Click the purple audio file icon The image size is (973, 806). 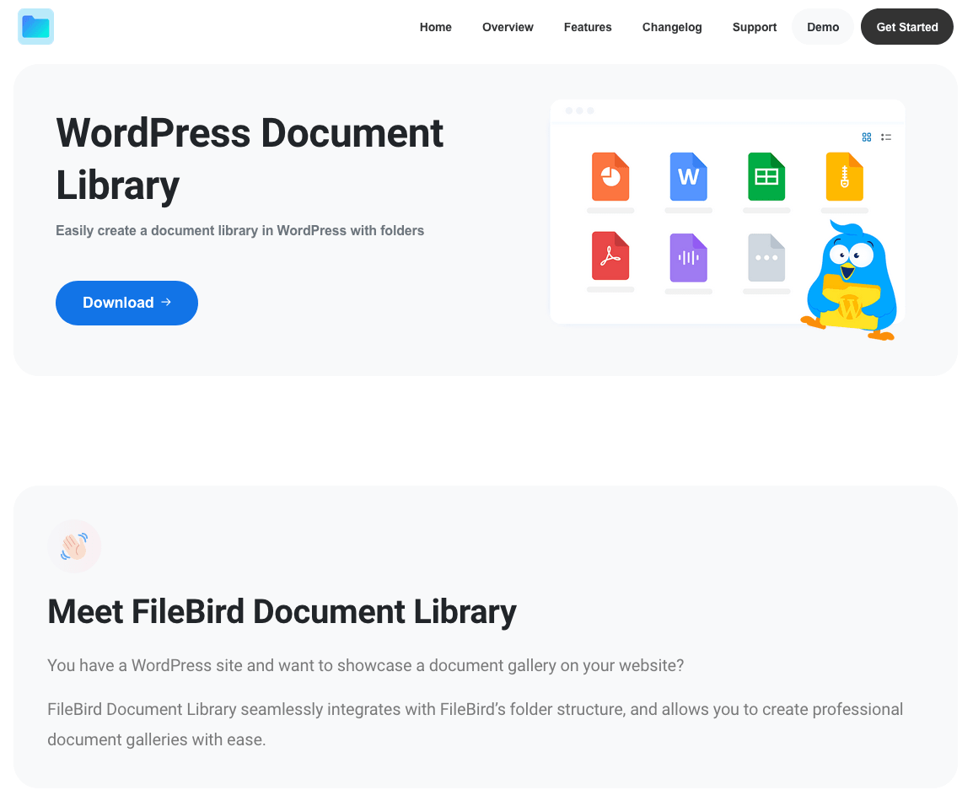[688, 257]
